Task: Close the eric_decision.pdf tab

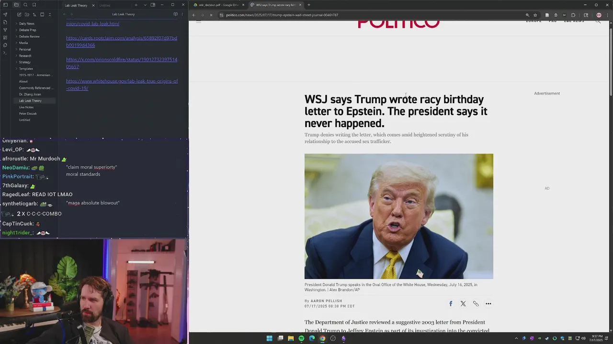Action: pos(243,5)
